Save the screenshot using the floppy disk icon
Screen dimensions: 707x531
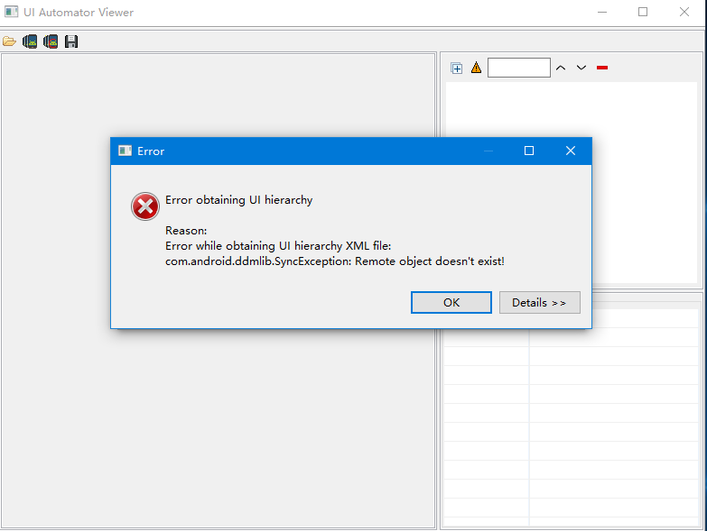pyautogui.click(x=71, y=41)
